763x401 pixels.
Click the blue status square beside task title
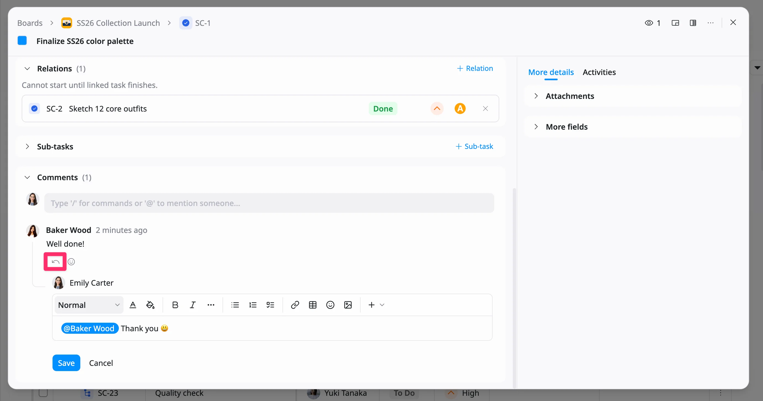(22, 41)
